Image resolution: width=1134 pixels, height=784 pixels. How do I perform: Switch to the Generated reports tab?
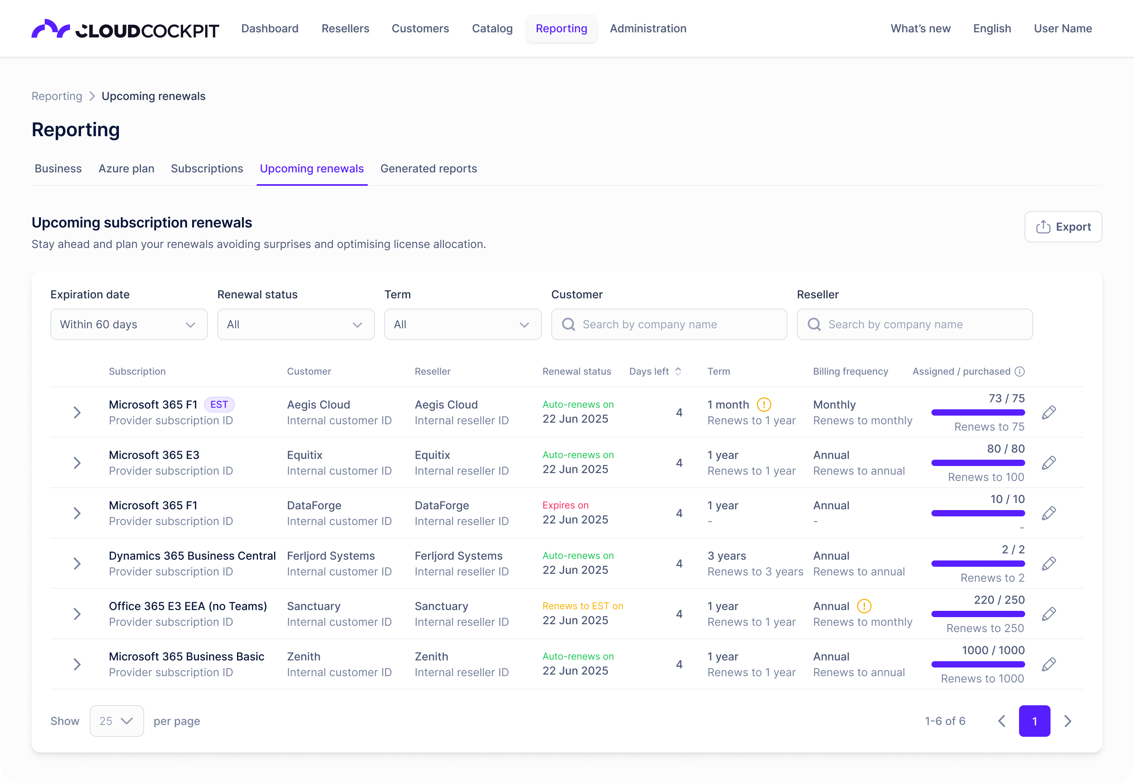(x=428, y=168)
